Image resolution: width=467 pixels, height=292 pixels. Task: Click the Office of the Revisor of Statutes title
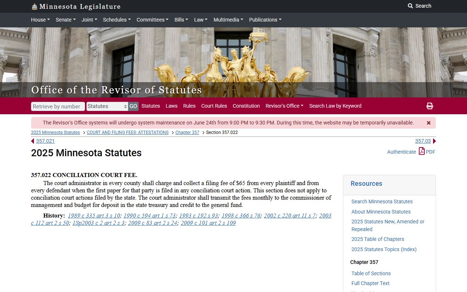click(117, 90)
